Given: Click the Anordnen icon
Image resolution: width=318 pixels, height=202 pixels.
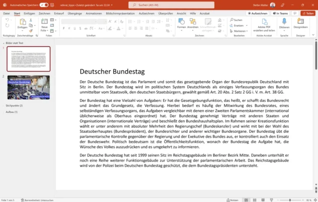Looking at the screenshot, I should (x=193, y=22).
